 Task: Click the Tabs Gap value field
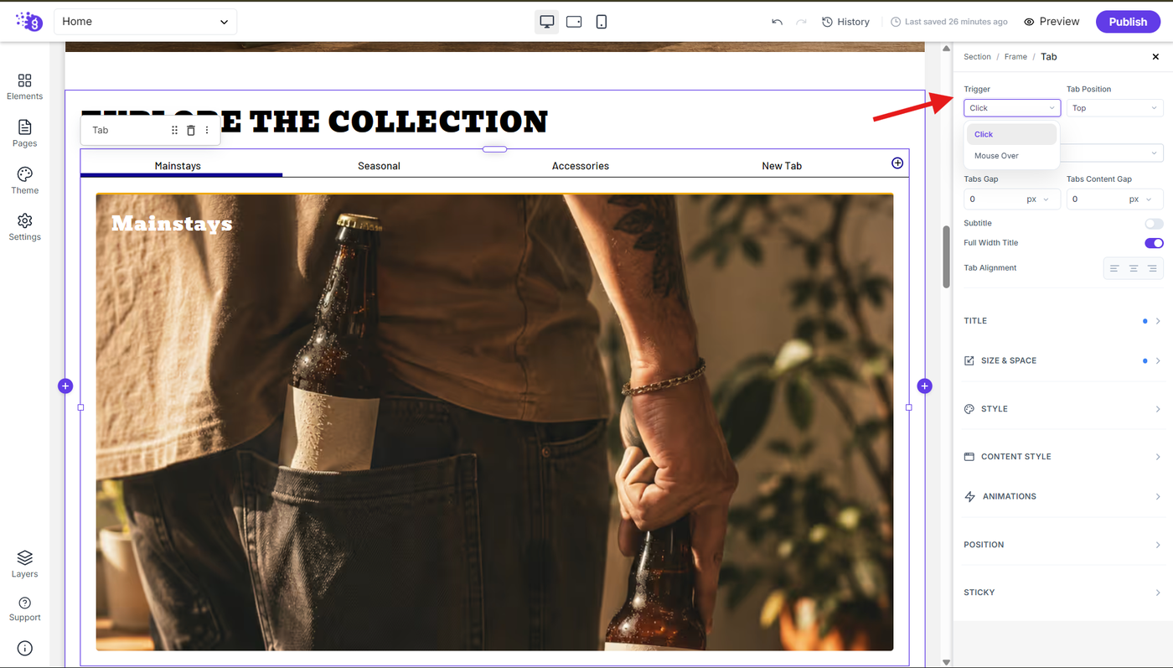tap(993, 199)
